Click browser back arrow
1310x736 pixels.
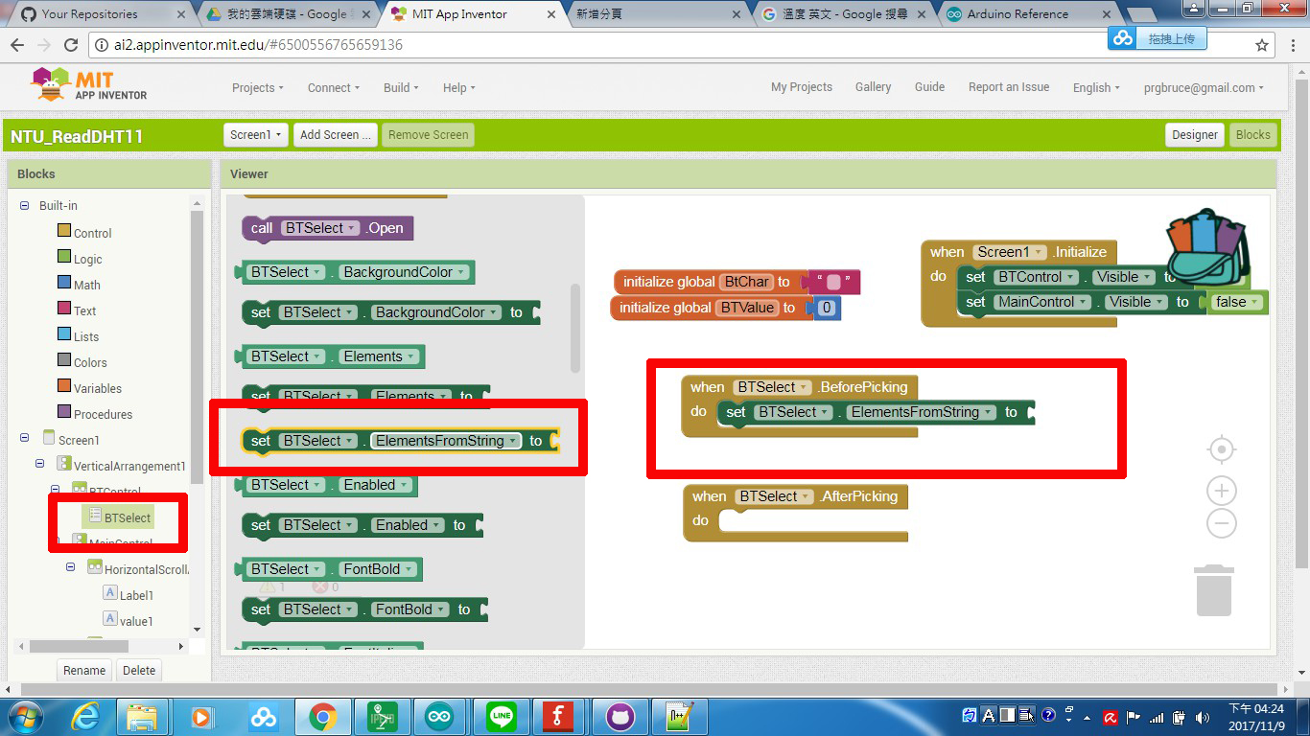pos(17,45)
